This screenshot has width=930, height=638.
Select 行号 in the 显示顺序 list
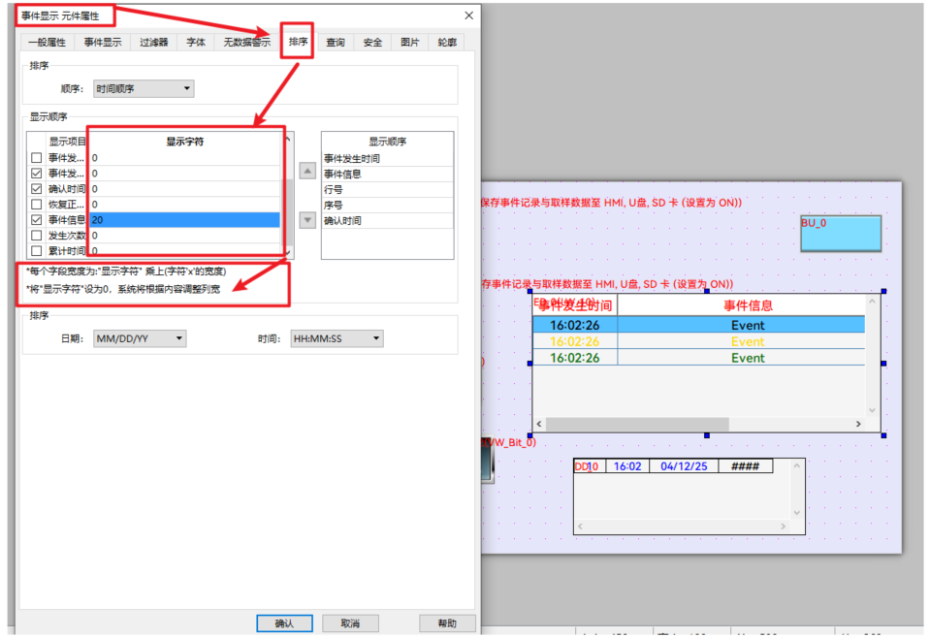pyautogui.click(x=333, y=190)
